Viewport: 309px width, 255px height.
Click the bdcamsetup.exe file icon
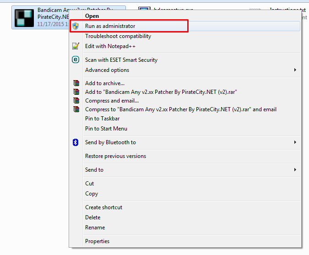pyautogui.click(x=144, y=10)
